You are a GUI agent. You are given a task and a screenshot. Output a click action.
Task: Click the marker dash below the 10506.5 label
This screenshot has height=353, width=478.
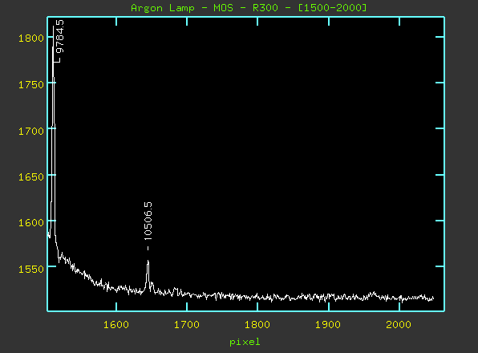click(x=148, y=248)
